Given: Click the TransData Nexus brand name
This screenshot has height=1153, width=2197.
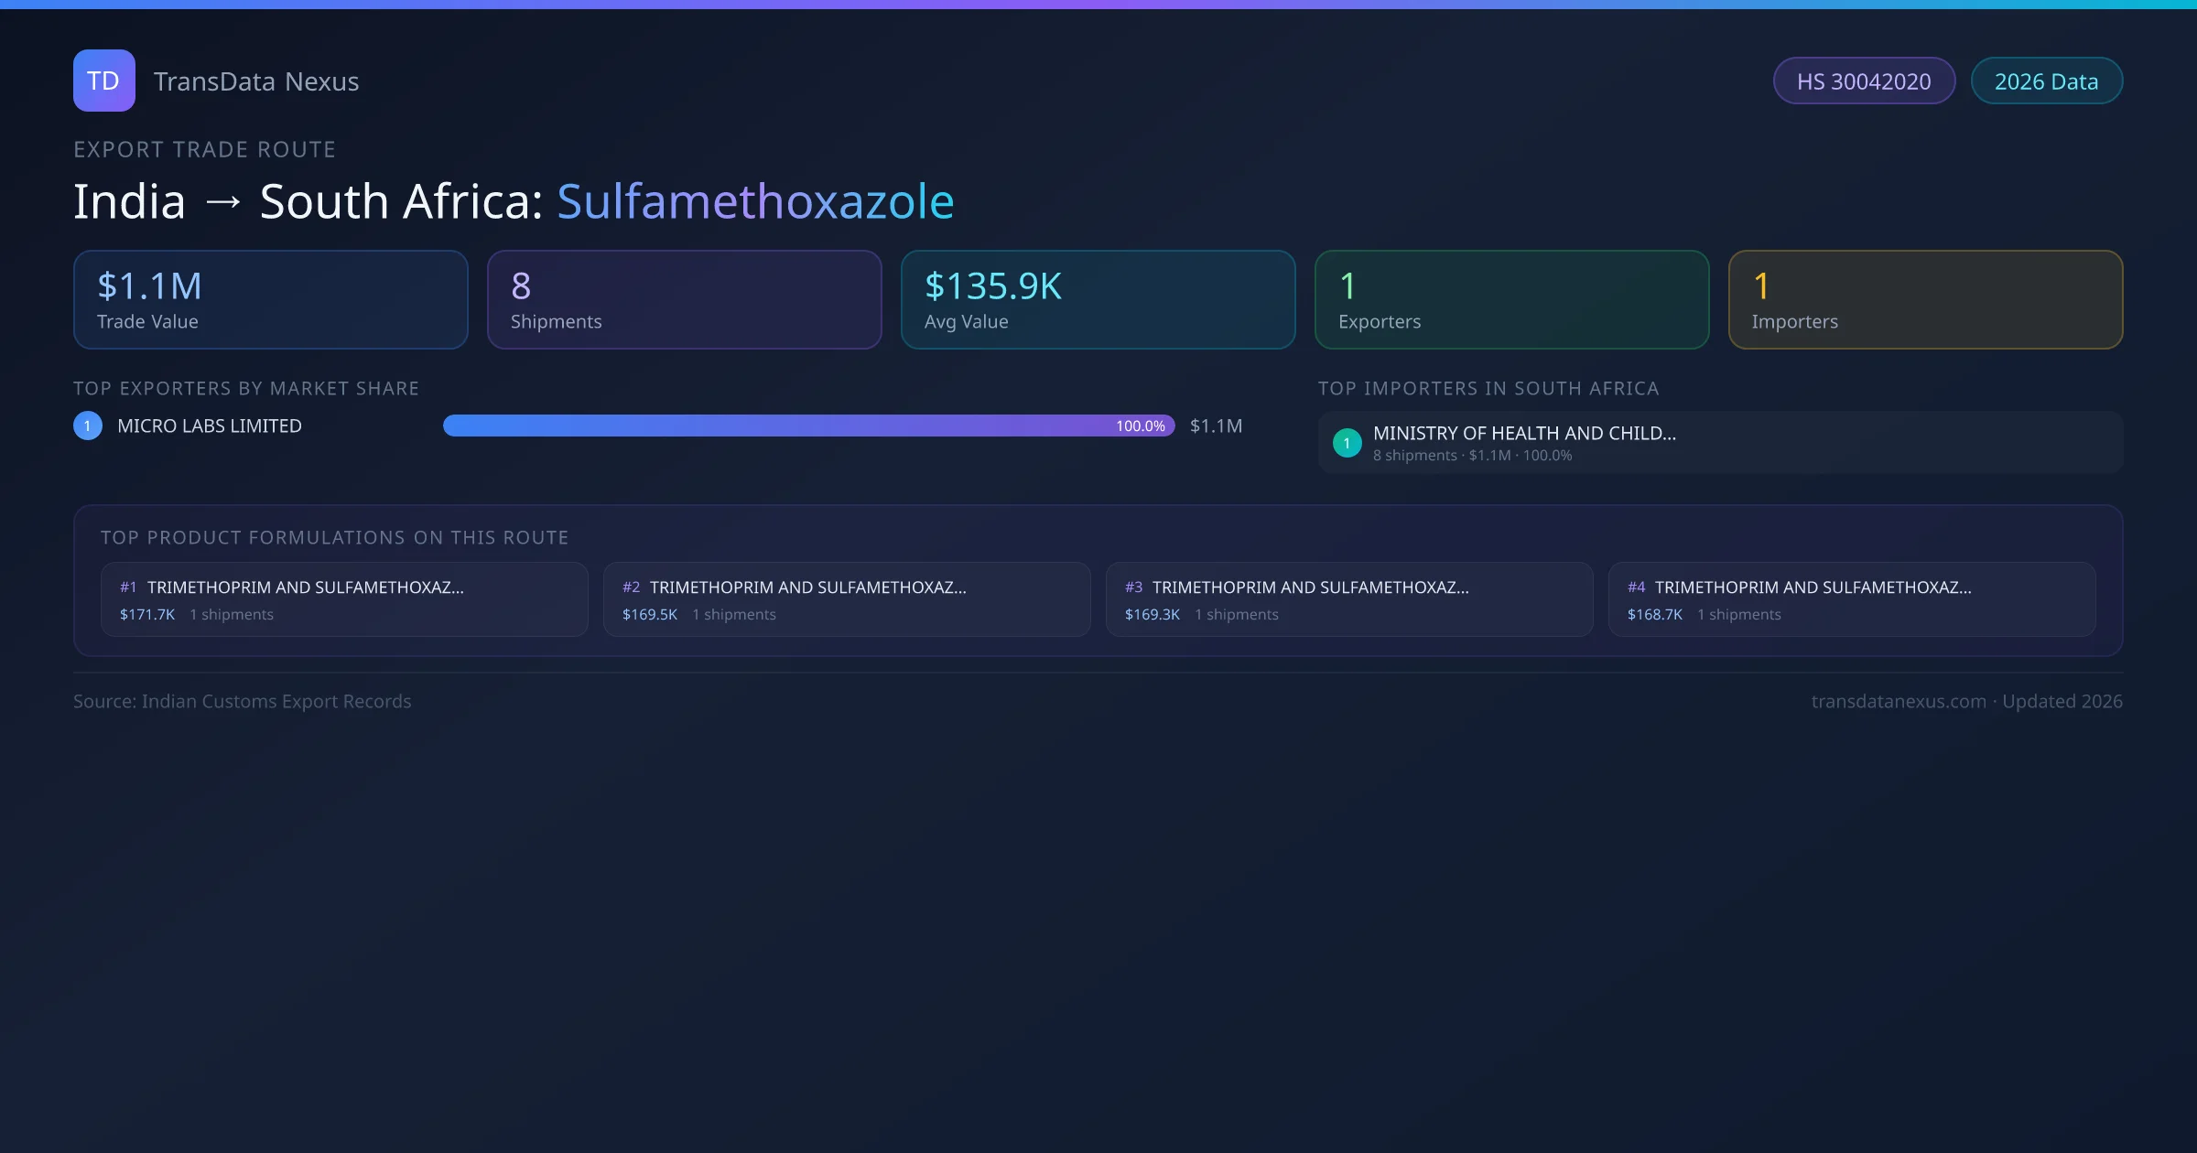Looking at the screenshot, I should 256,81.
